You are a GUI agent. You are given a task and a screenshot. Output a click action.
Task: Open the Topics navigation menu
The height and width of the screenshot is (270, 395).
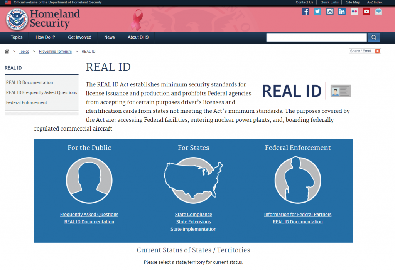tap(17, 37)
